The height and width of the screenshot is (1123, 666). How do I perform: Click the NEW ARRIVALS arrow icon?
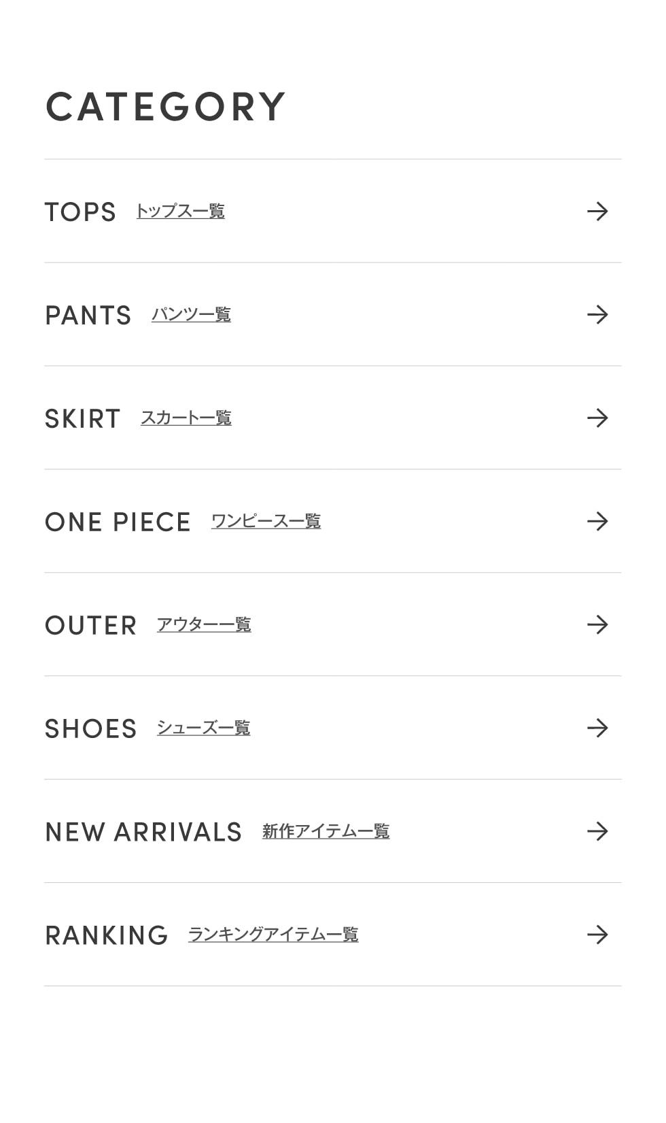597,831
